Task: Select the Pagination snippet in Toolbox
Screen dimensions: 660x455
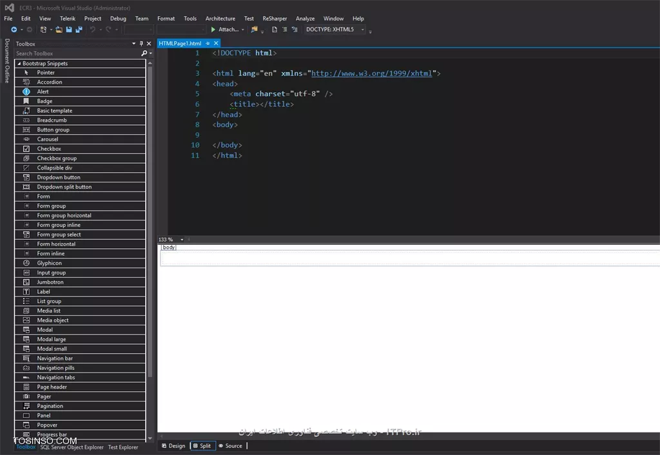Action: pyautogui.click(x=80, y=406)
